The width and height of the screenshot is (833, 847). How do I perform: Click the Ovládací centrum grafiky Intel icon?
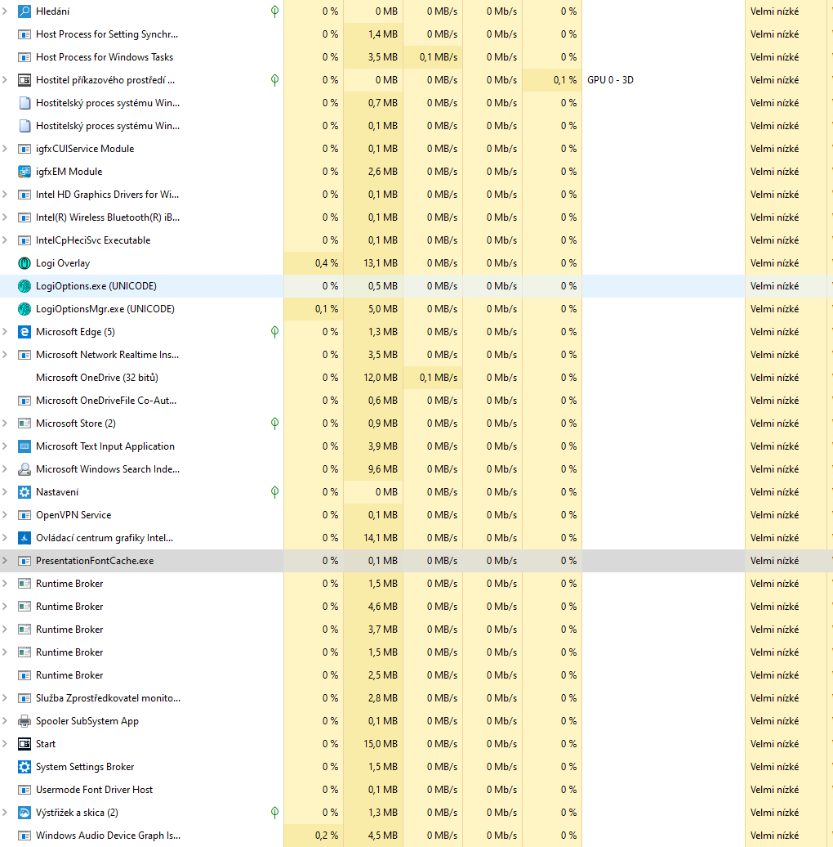(x=24, y=538)
